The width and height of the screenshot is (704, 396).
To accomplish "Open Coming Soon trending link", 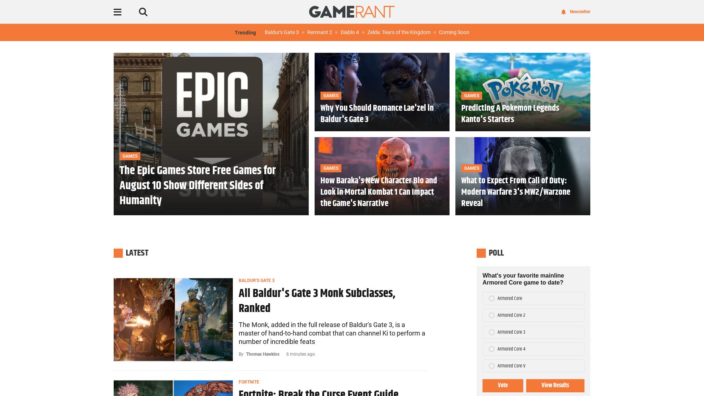I will click(454, 32).
